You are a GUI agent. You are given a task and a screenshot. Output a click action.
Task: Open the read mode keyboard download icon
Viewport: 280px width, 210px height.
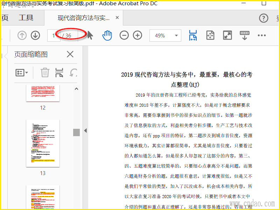(244, 35)
